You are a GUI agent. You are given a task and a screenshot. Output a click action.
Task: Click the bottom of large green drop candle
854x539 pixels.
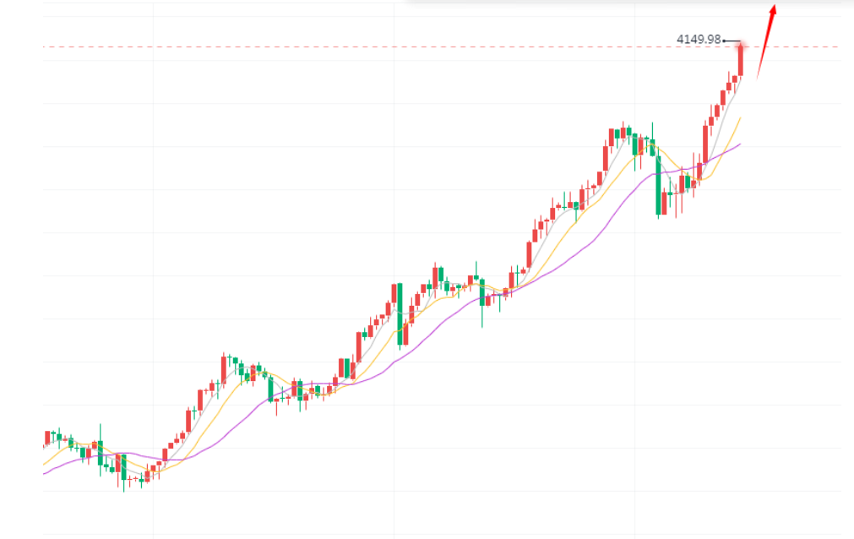click(x=658, y=216)
